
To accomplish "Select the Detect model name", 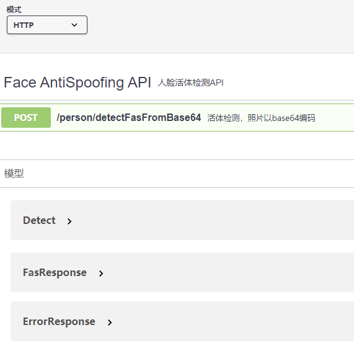I will pos(39,220).
